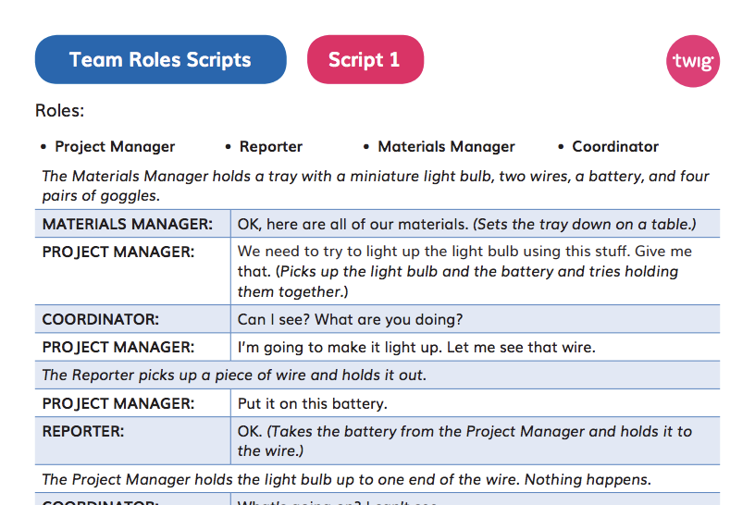Click the red Script 1 badge
Screen dimensions: 755x505
[365, 60]
